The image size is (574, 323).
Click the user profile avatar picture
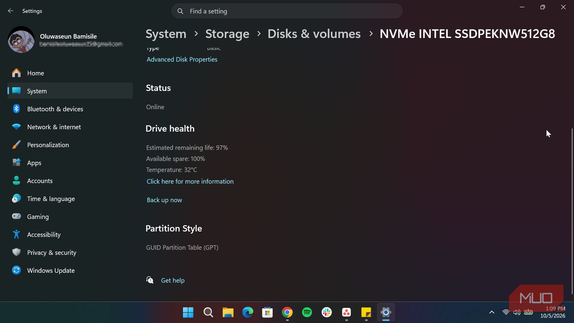[21, 40]
